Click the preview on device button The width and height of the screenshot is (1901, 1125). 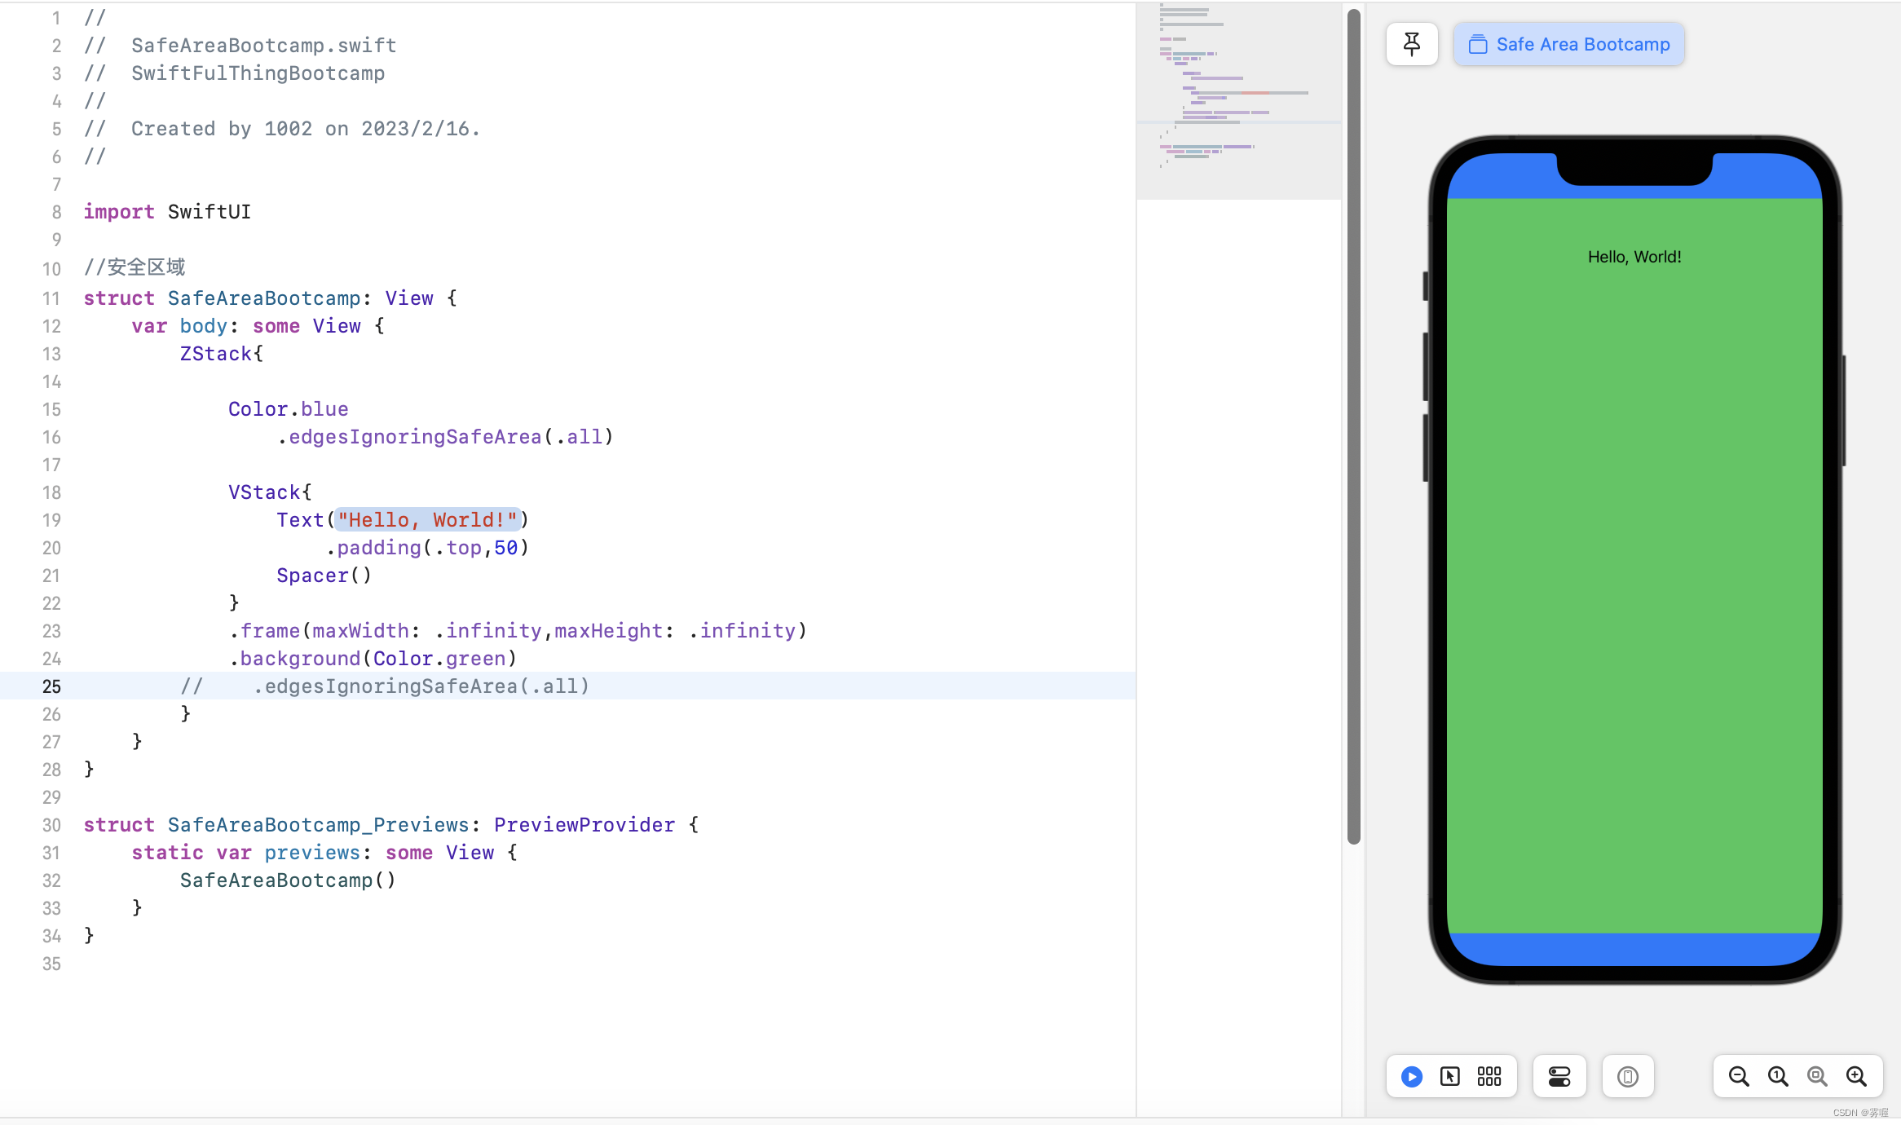click(1628, 1077)
